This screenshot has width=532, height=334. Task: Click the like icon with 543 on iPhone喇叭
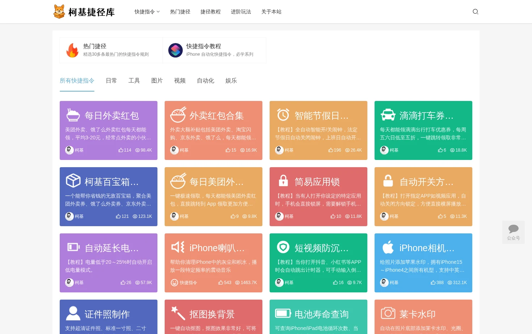pos(221,283)
